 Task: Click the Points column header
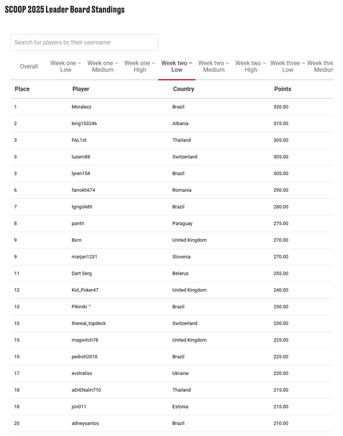pyautogui.click(x=283, y=89)
